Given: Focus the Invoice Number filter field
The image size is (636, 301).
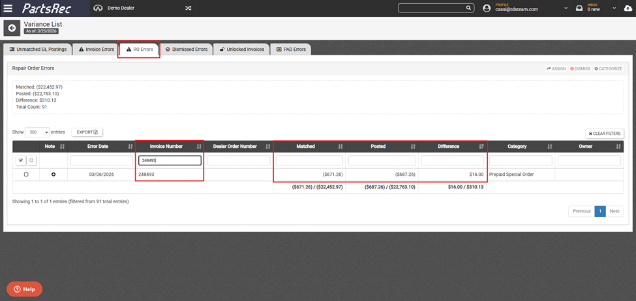Looking at the screenshot, I should 170,161.
